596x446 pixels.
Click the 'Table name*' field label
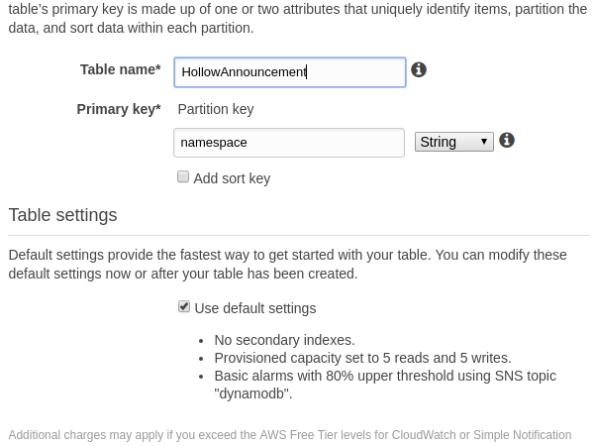click(x=121, y=69)
